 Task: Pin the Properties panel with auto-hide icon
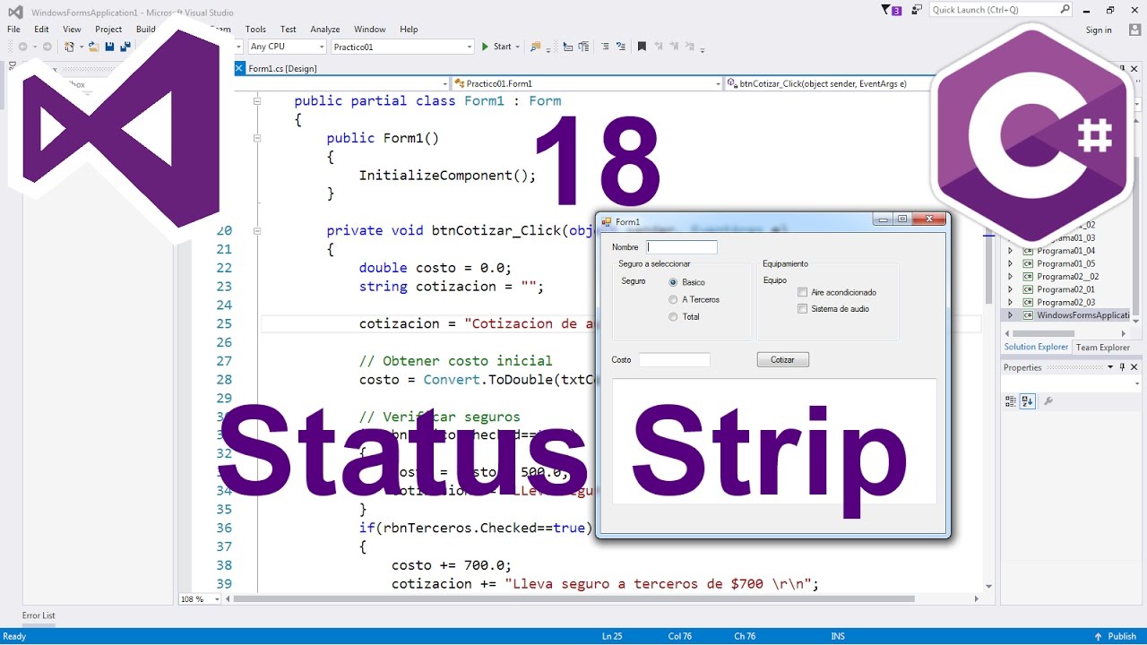1122,367
